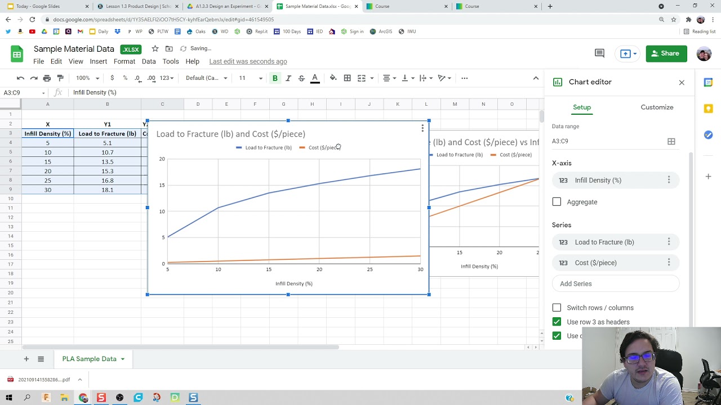Screen dimensions: 721x405
Task: Switch to the Customize tab in Chart editor
Action: 657,107
